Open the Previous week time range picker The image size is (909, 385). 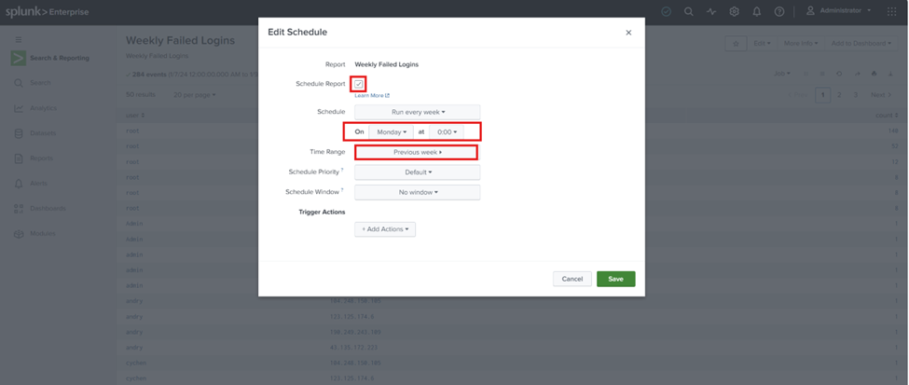[x=416, y=153]
